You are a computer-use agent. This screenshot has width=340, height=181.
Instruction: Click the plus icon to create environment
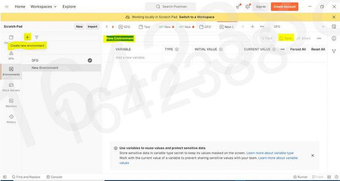coord(27,37)
